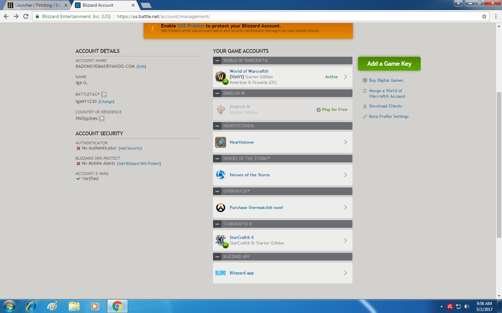Collapse the Hearthstone section header
Screen dimensions: 502x313
(x=217, y=126)
